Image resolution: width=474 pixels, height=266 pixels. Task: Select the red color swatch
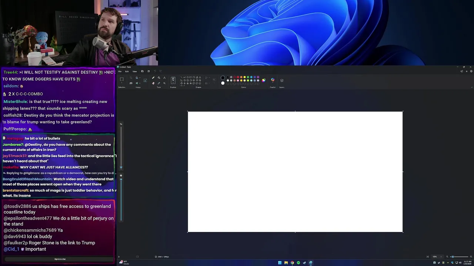(x=238, y=77)
